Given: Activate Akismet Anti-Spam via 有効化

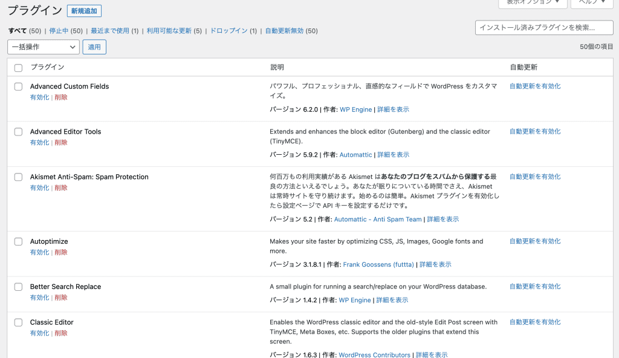Looking at the screenshot, I should [39, 187].
